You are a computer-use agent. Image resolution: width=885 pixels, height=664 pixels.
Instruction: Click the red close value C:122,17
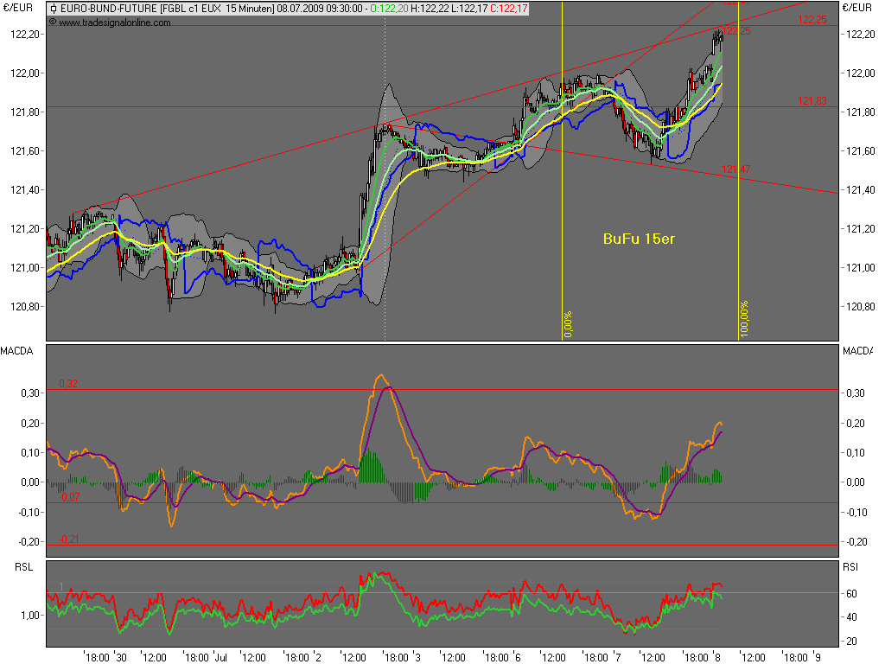point(508,9)
